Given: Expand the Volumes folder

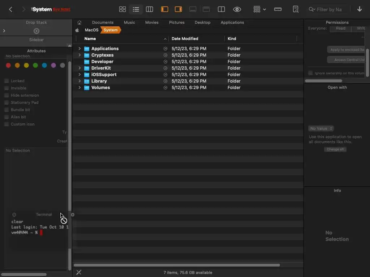Looking at the screenshot, I should 79,87.
